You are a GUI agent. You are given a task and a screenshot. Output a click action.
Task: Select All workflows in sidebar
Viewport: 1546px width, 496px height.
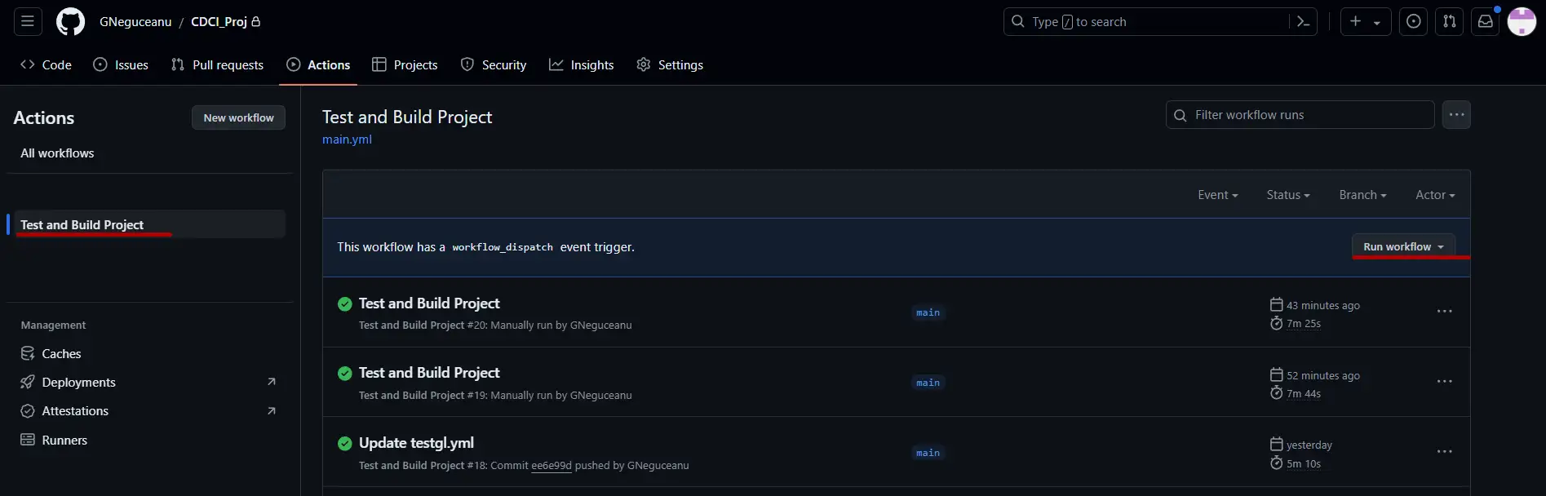(x=57, y=153)
